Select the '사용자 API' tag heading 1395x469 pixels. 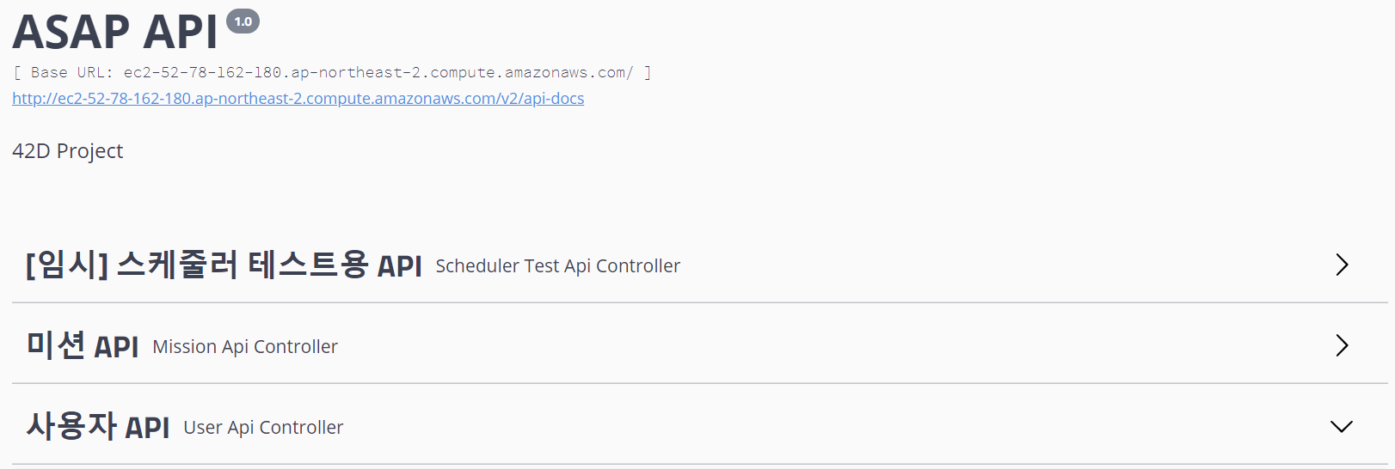[x=98, y=426]
